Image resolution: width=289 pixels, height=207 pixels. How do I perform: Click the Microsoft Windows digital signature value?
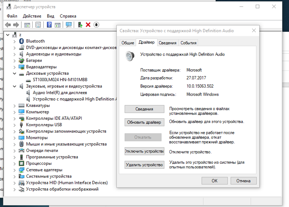pos(202,94)
